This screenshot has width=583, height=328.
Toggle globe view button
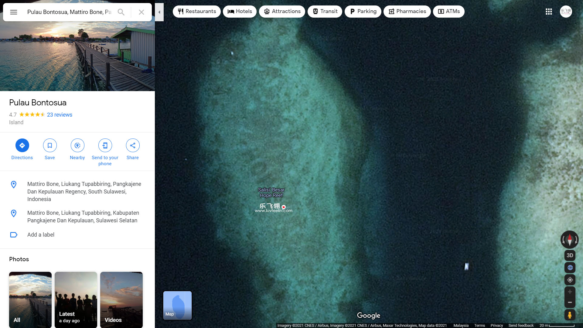point(570,268)
